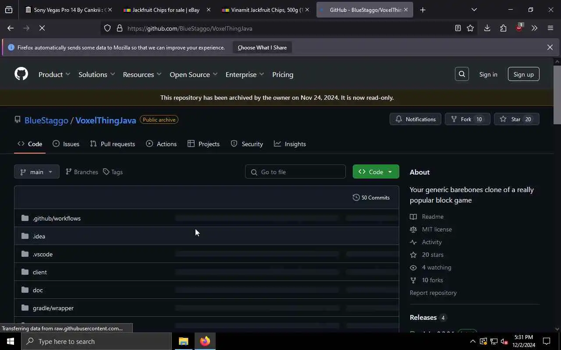Click the Readme link in About
This screenshot has width=561, height=350.
coord(427,217)
